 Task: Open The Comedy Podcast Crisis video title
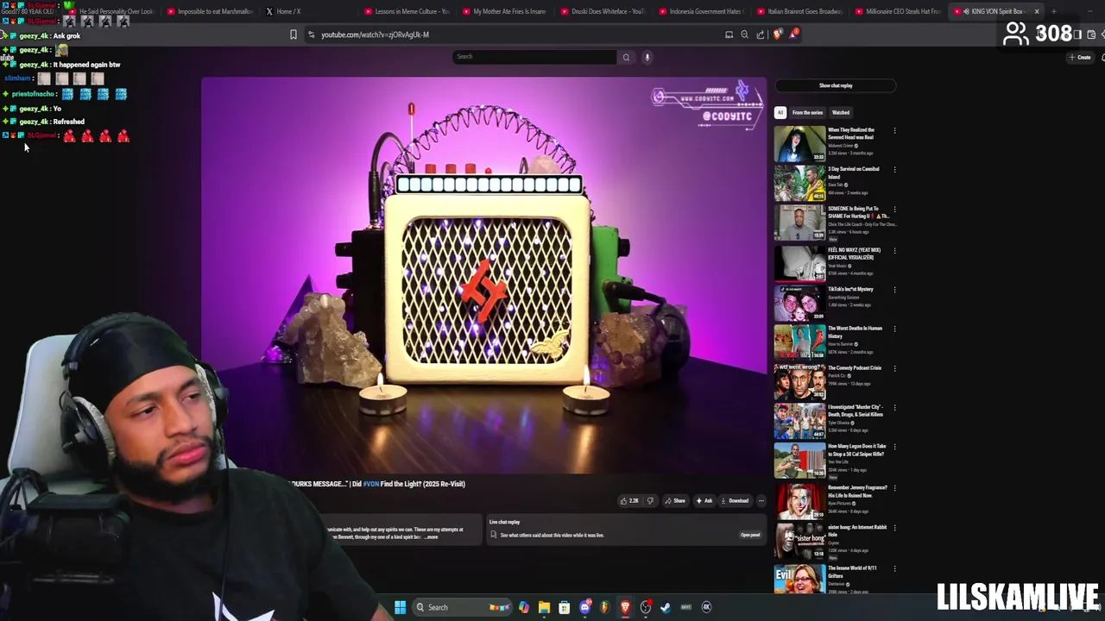pos(855,368)
